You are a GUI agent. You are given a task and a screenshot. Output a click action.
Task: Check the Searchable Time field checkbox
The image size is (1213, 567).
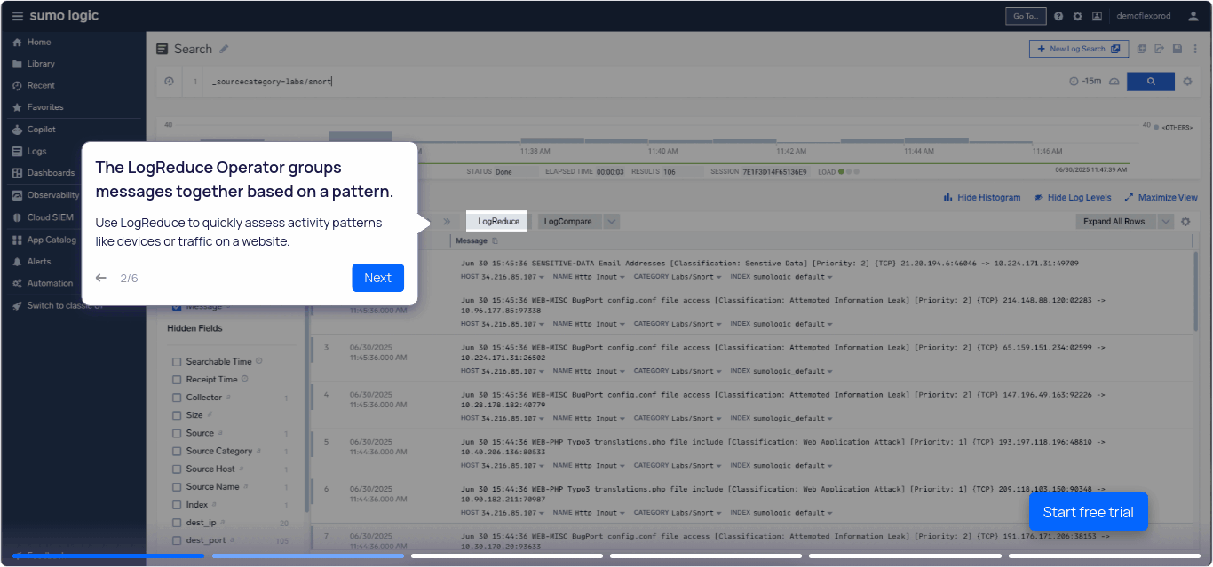click(x=177, y=362)
